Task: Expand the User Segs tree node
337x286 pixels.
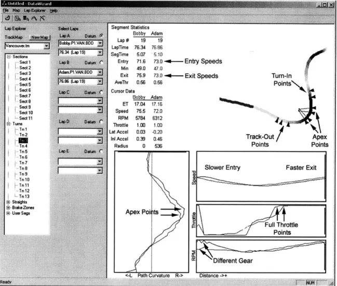Action: (8, 213)
